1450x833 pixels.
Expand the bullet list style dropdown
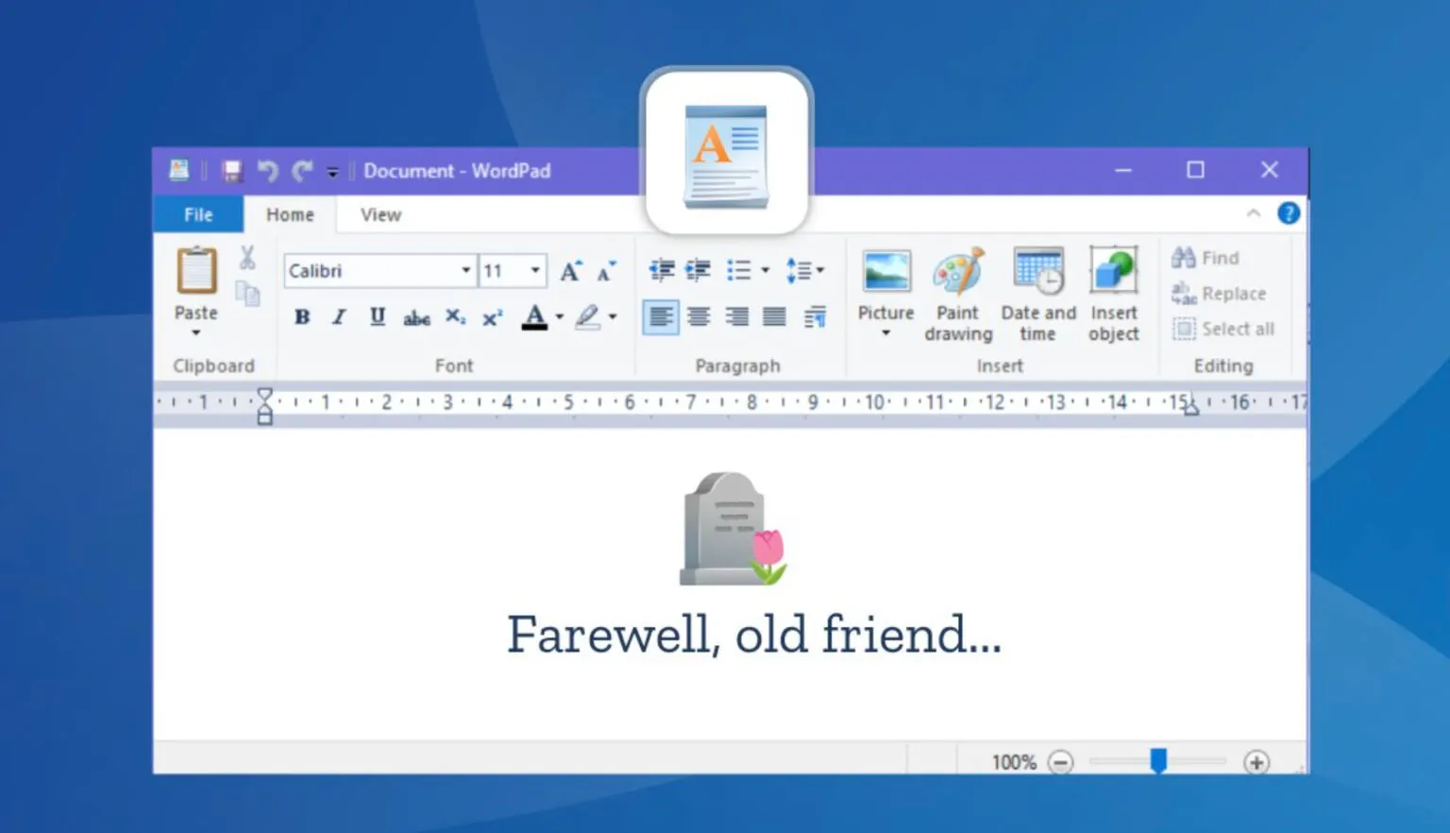765,271
